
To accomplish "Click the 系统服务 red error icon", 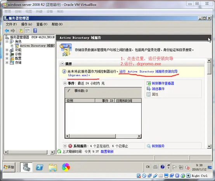I will pyautogui.click(x=70, y=146).
